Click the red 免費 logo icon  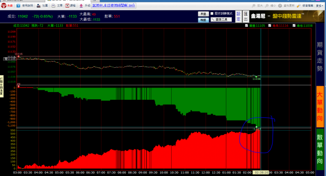point(4,5)
